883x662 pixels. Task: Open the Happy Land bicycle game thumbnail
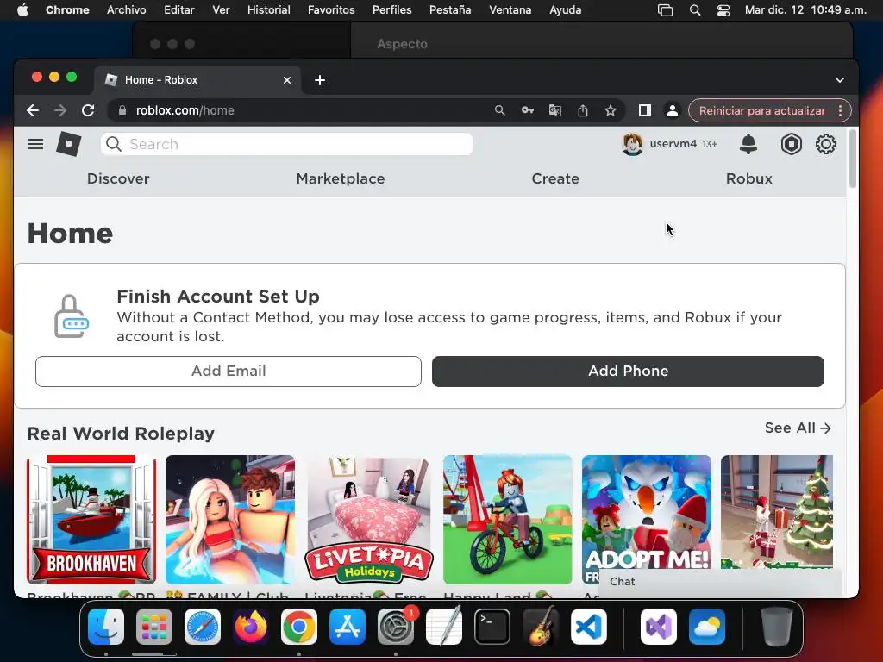click(x=507, y=520)
